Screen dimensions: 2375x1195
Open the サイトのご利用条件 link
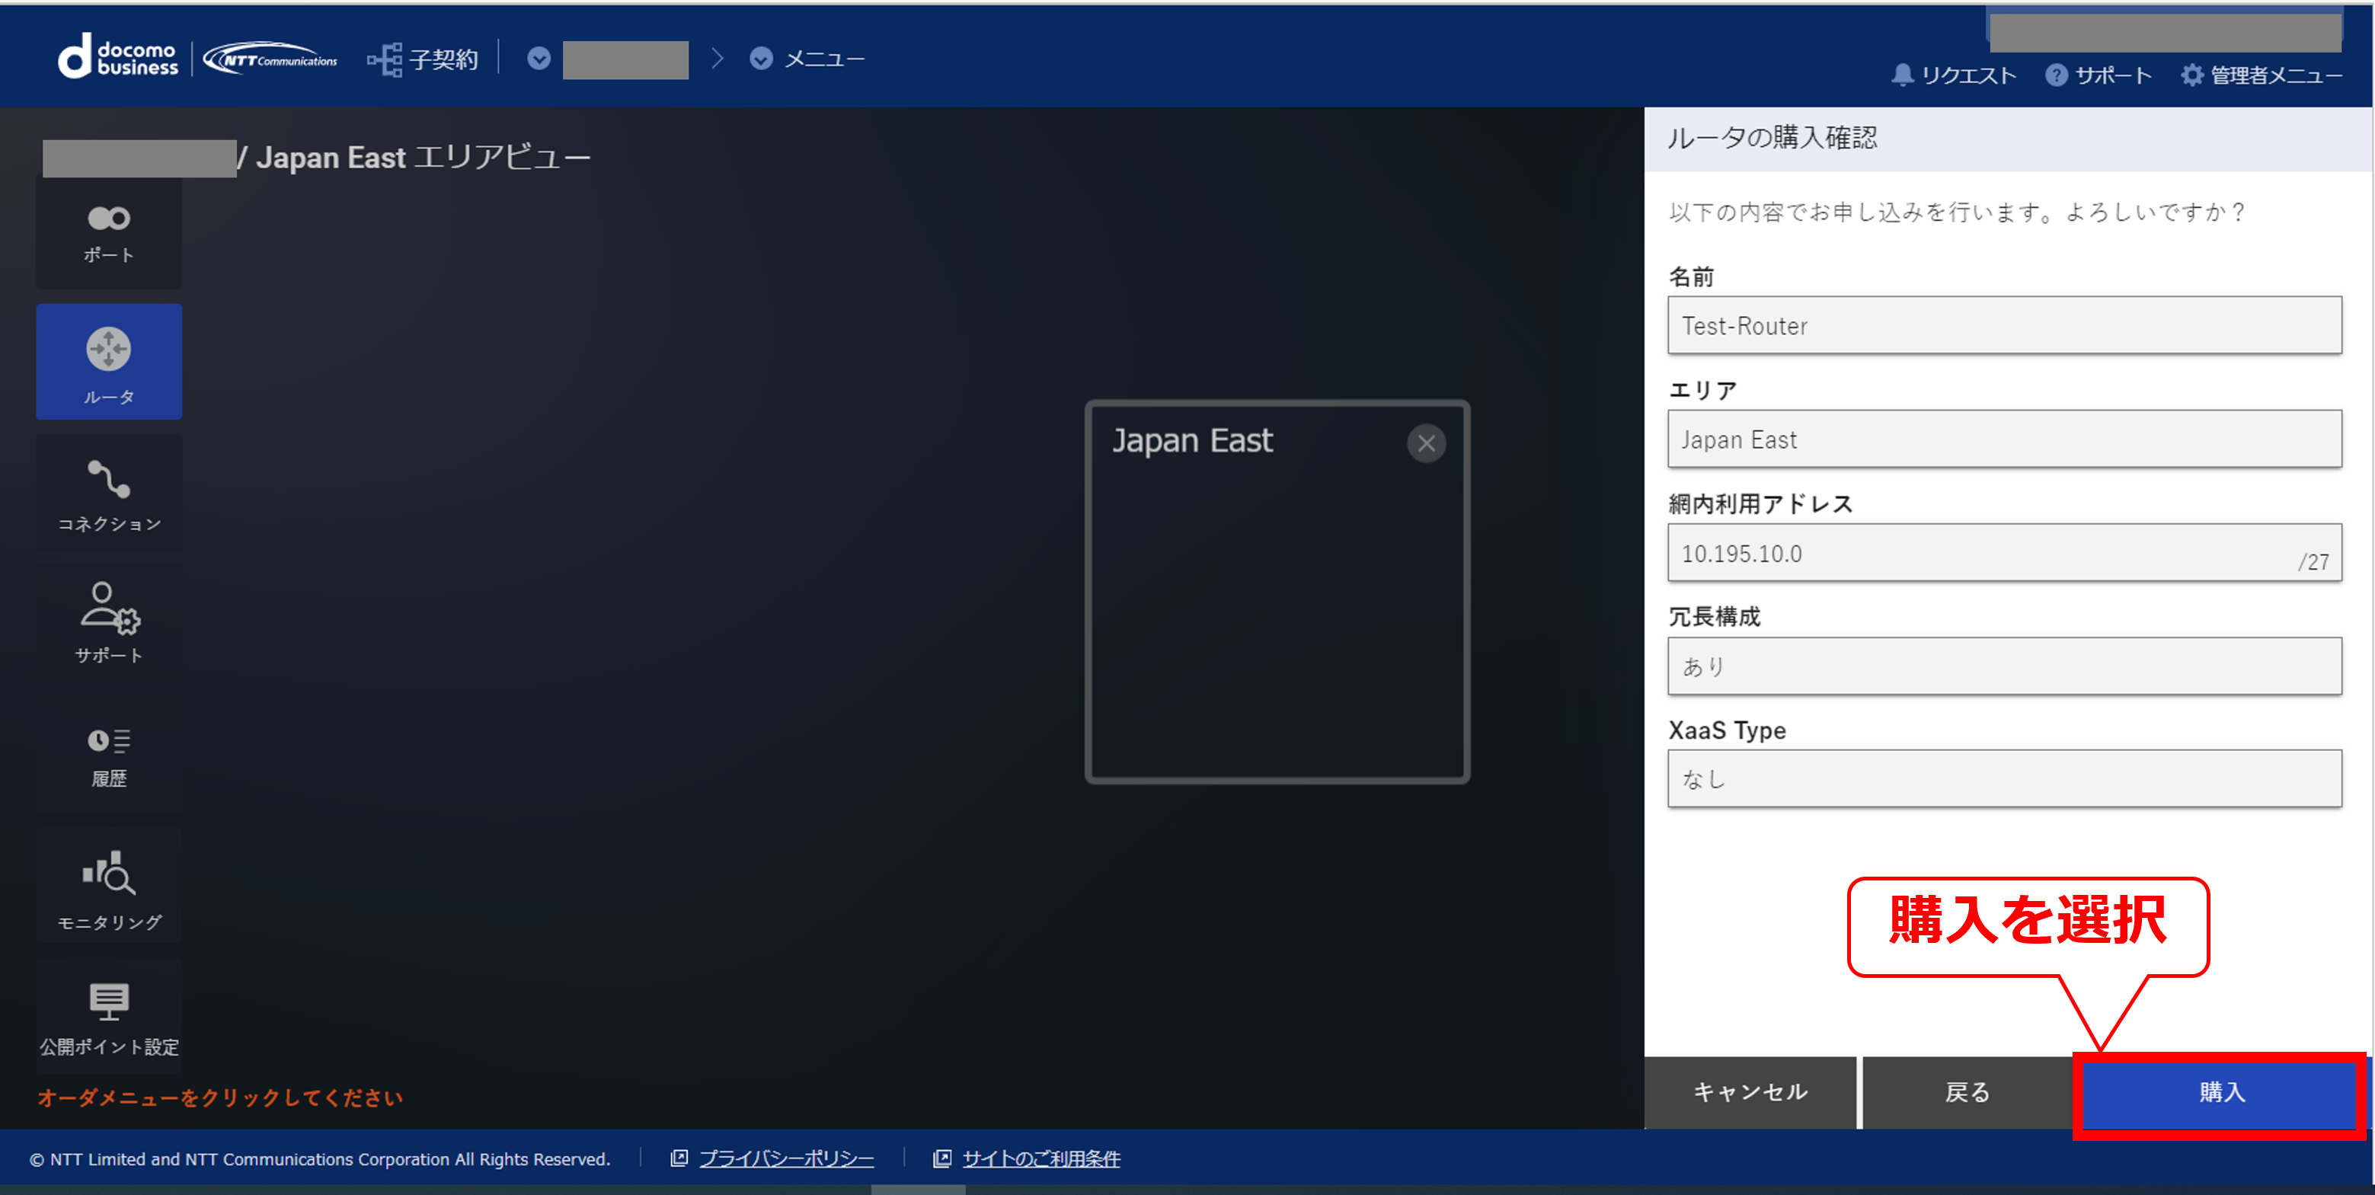coord(1042,1159)
